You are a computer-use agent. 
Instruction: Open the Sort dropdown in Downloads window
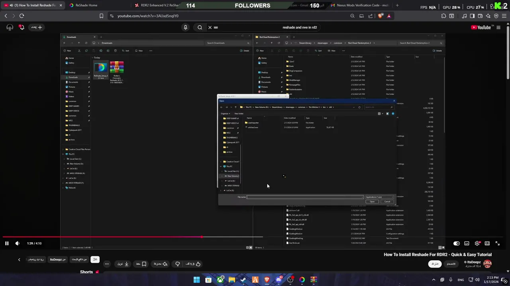click(126, 51)
